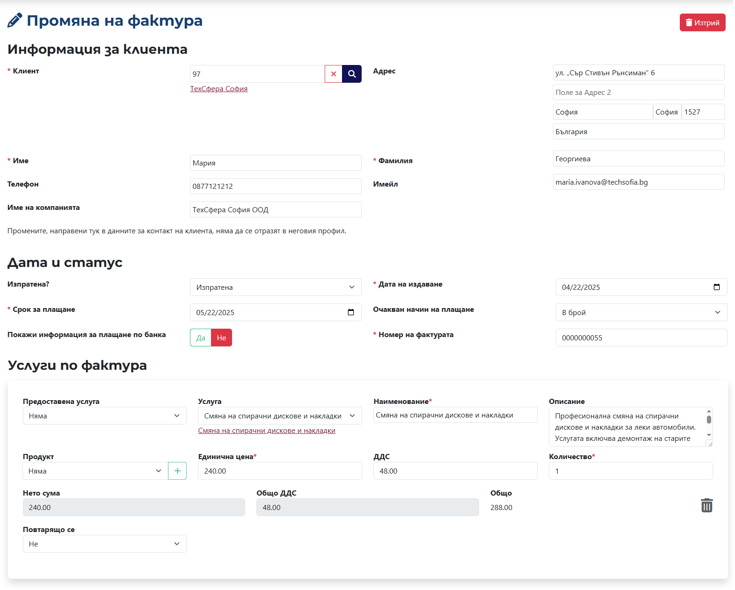Edit the postal code 1527 field

pyautogui.click(x=703, y=112)
